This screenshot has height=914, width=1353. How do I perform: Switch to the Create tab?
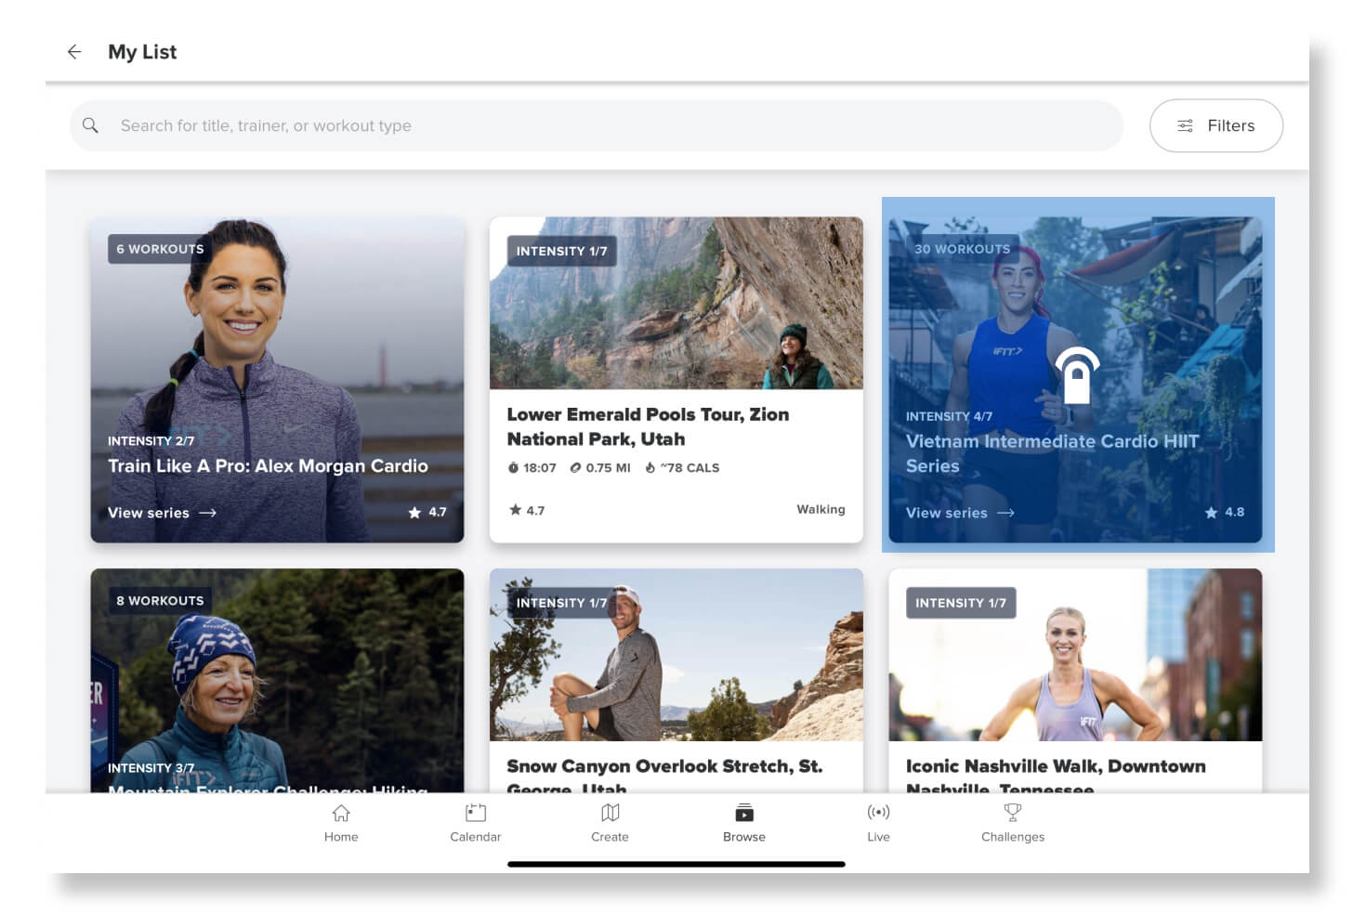pyautogui.click(x=610, y=823)
